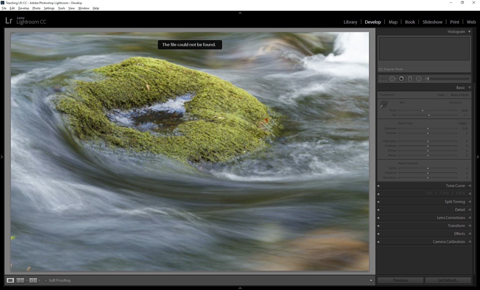Click the histogram display area
The image size is (480, 290).
[x=424, y=49]
